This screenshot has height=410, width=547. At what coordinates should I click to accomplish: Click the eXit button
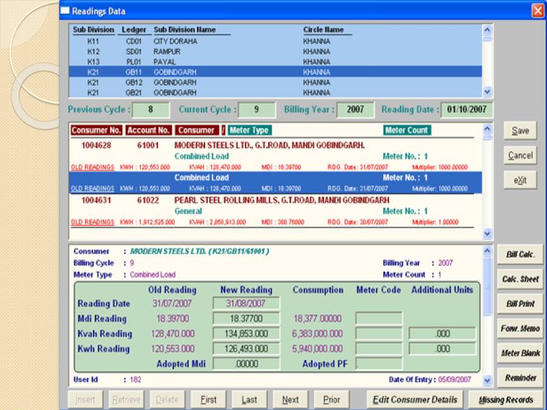pyautogui.click(x=520, y=180)
